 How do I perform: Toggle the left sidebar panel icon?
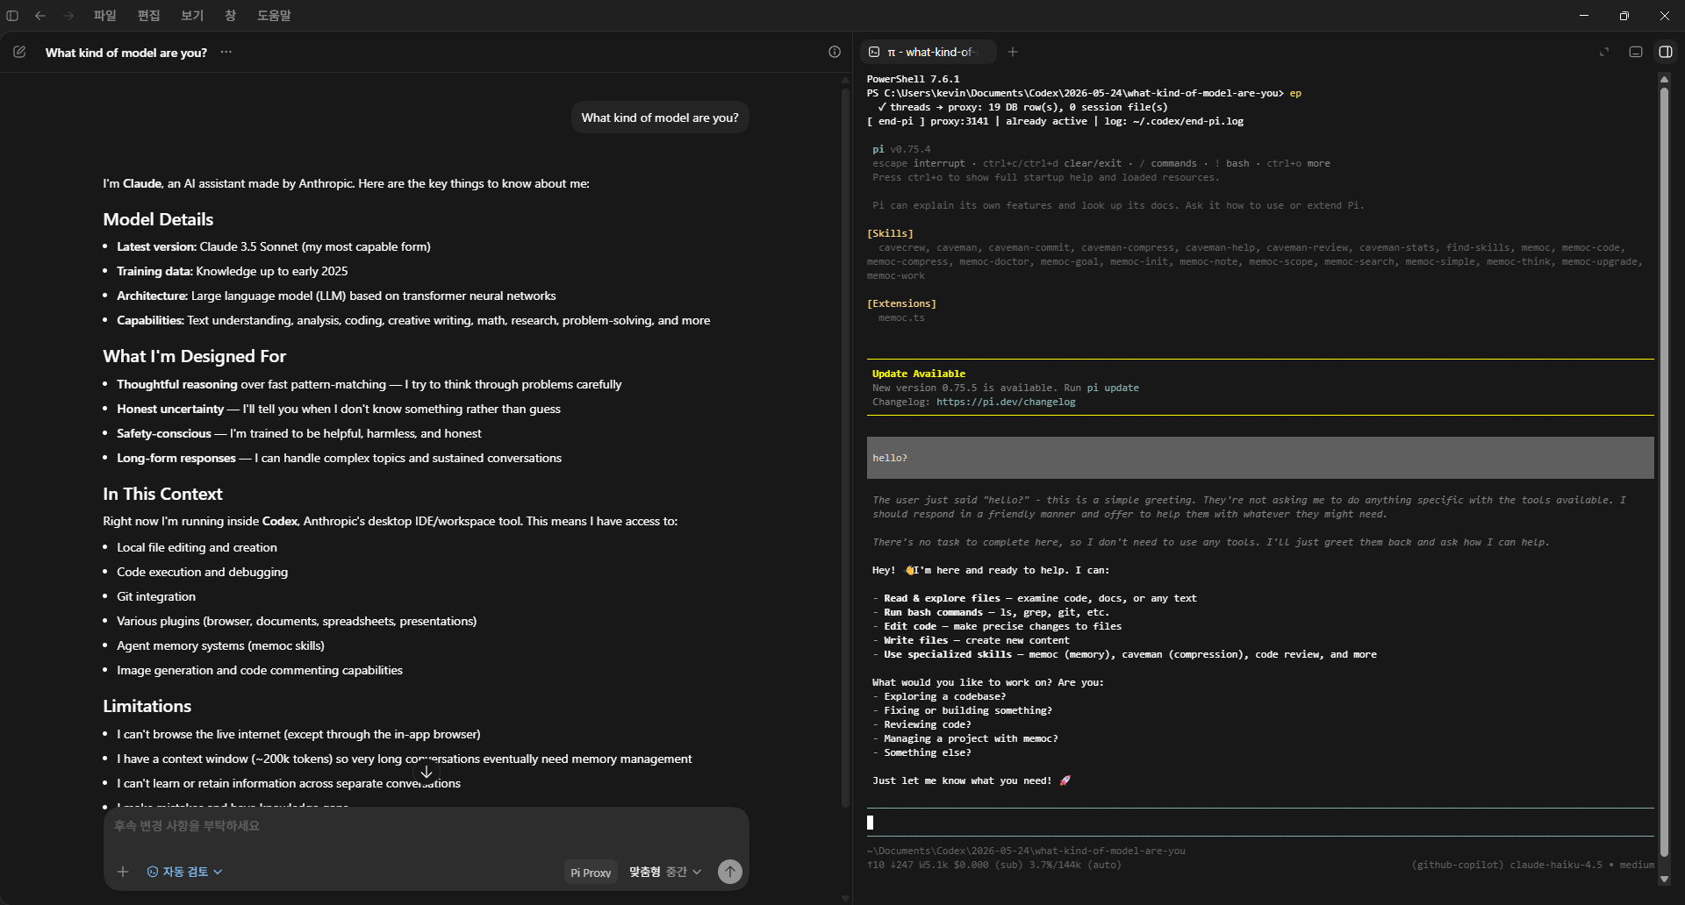[12, 16]
